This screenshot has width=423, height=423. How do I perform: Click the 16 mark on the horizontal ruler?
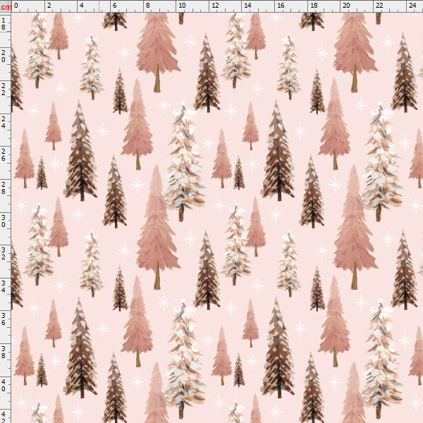281,5
